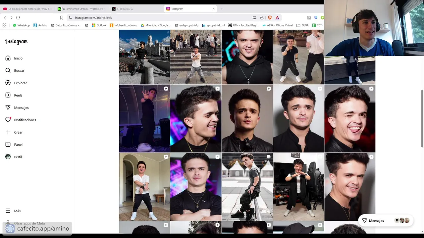Go forward with the browser forward arrow
Screen dimensions: 424x238
[11, 18]
